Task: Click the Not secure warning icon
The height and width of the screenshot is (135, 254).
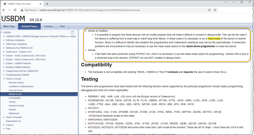Action: pos(22,10)
